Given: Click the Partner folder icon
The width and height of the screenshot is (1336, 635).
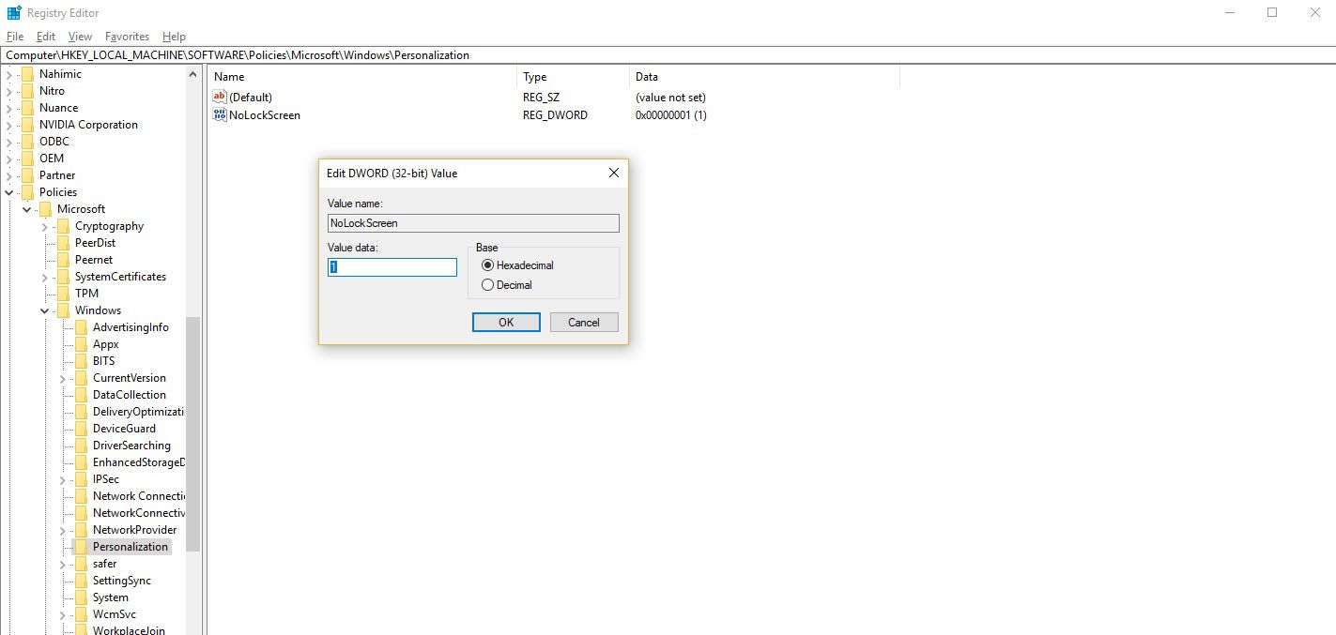Looking at the screenshot, I should point(27,175).
